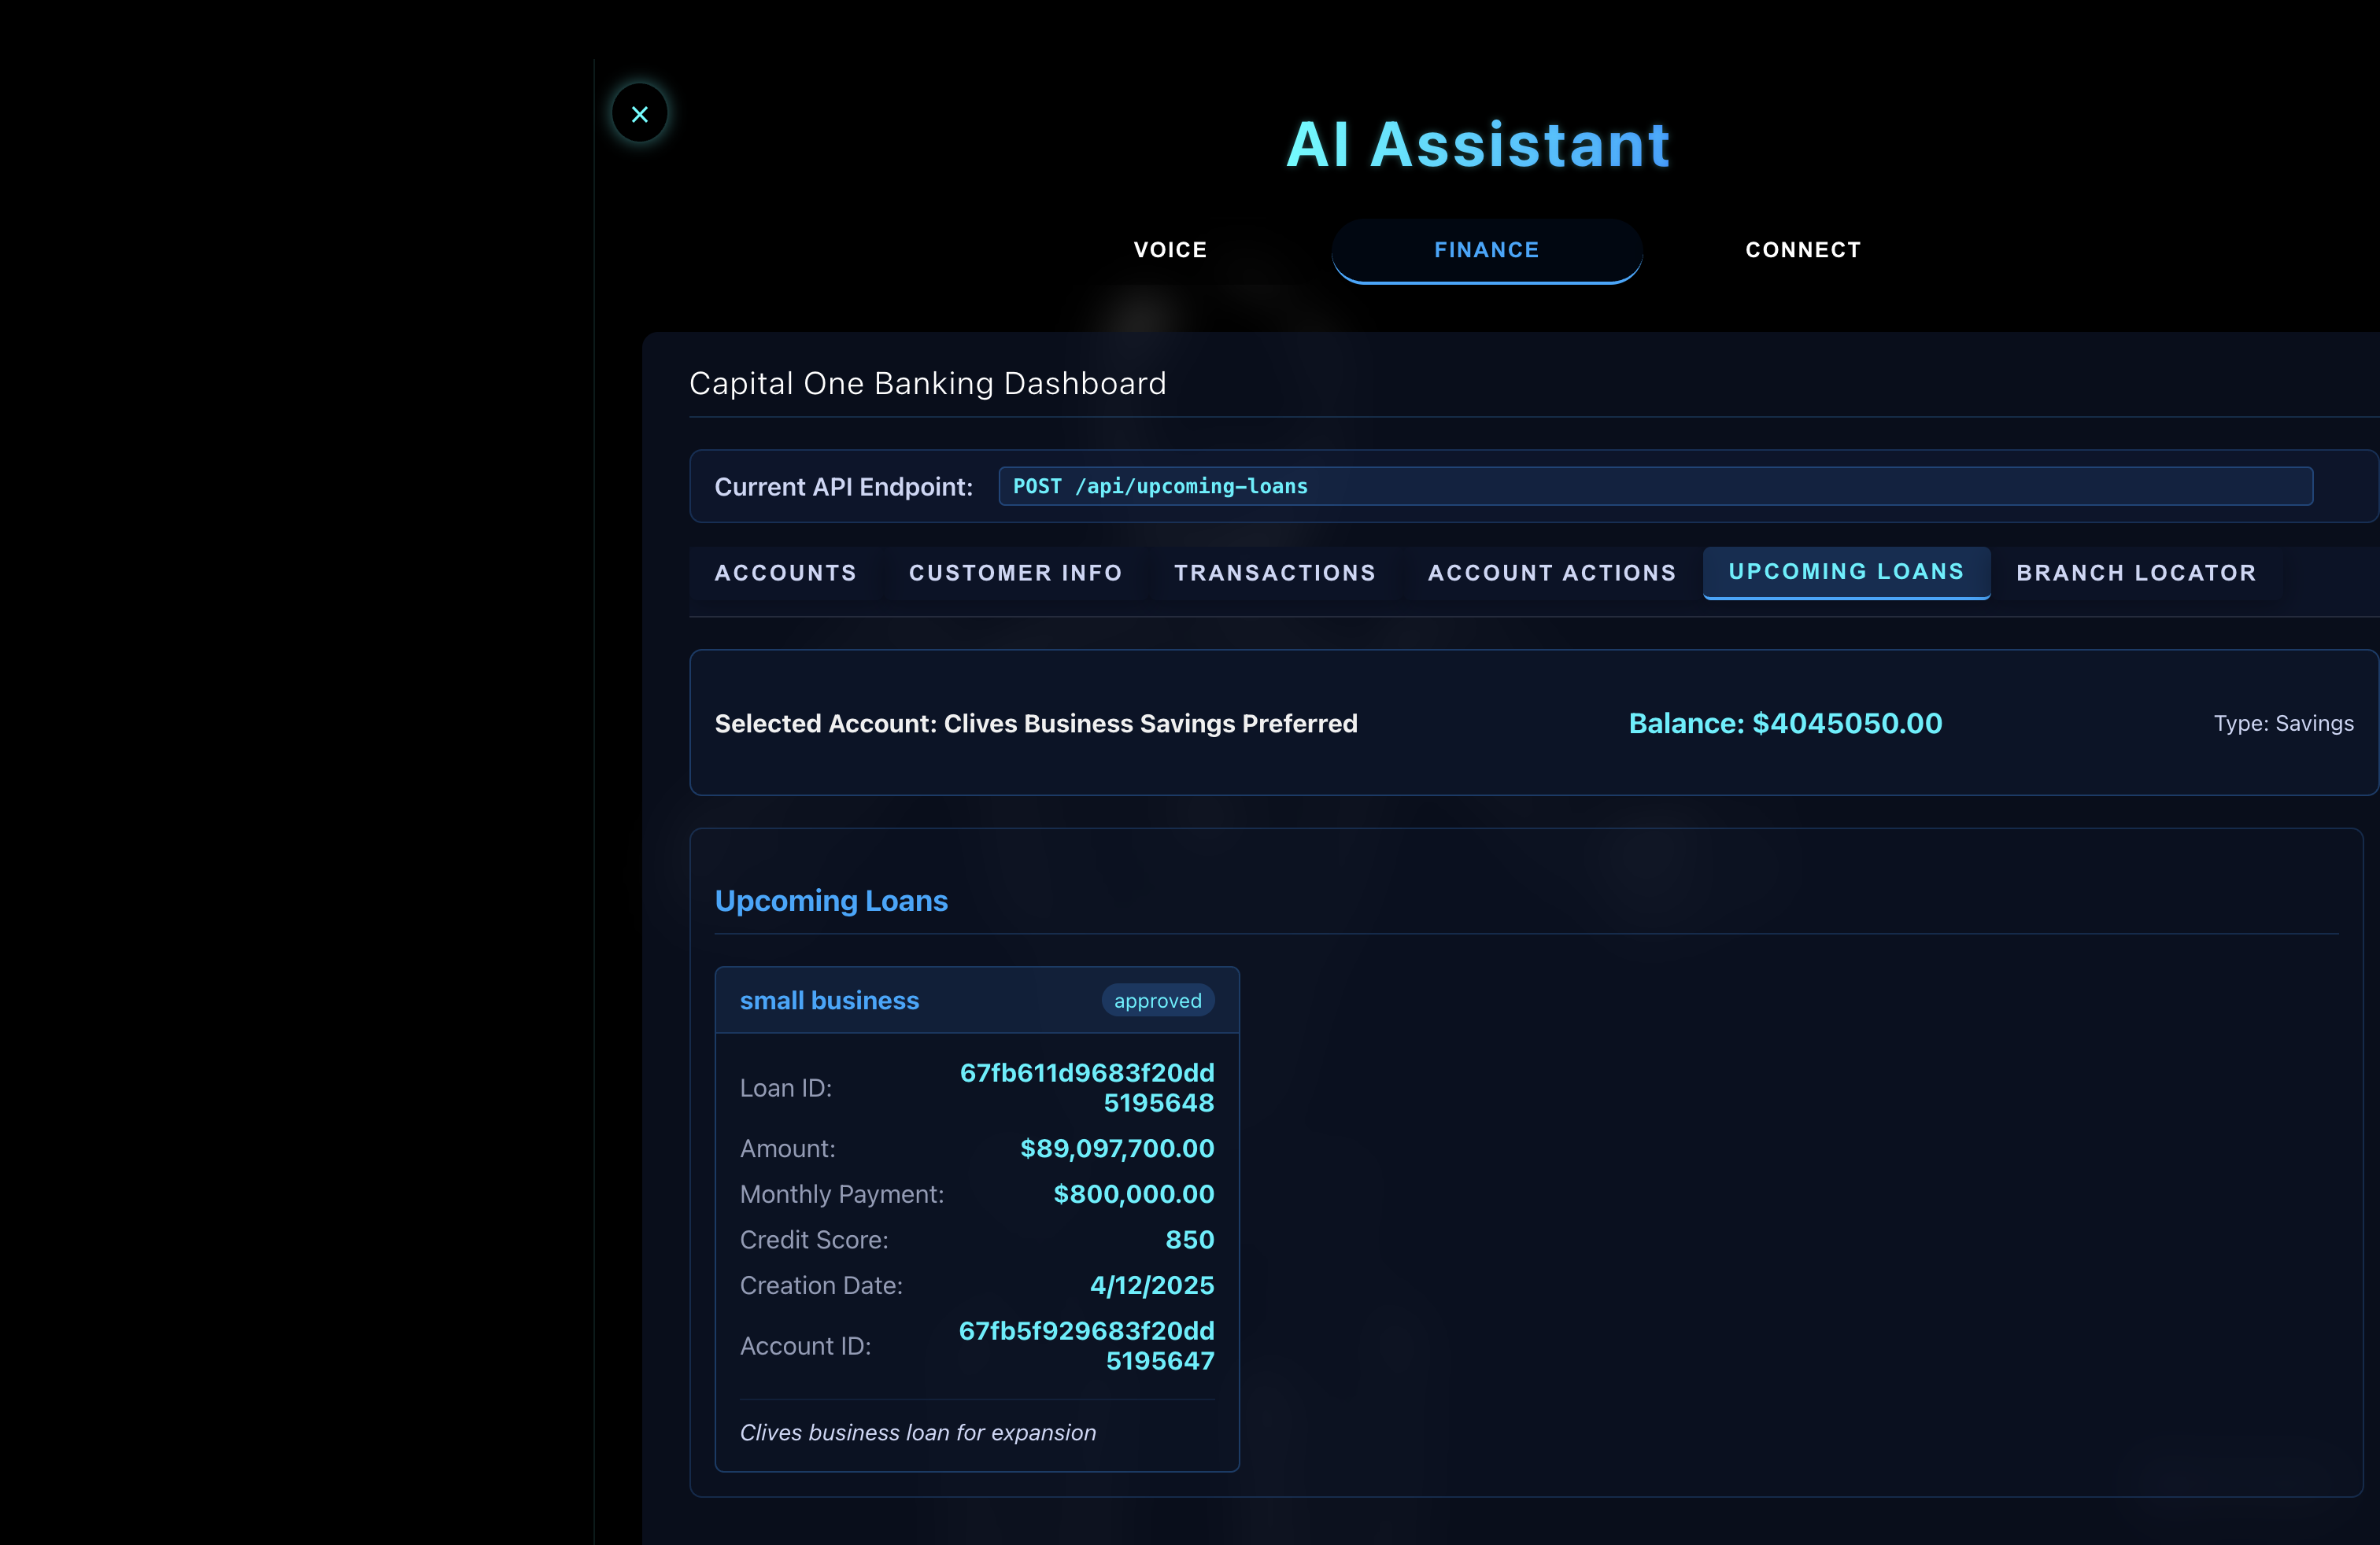The height and width of the screenshot is (1545, 2380).
Task: Click the Upcoming Loans section heading
Action: click(831, 901)
